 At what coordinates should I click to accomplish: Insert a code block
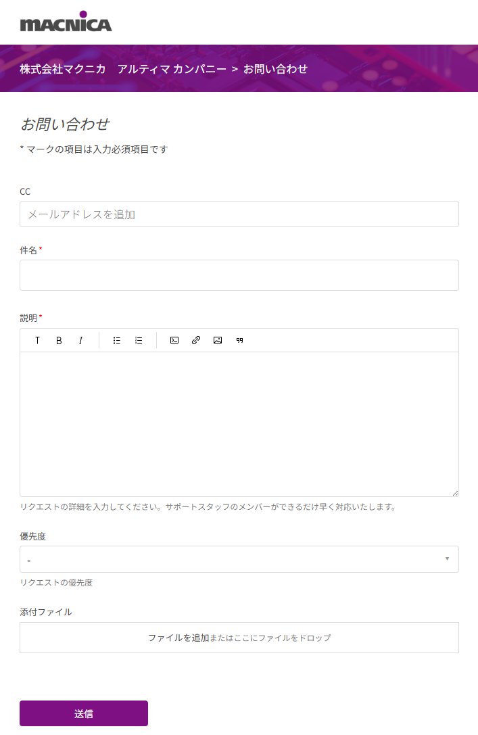click(x=174, y=341)
